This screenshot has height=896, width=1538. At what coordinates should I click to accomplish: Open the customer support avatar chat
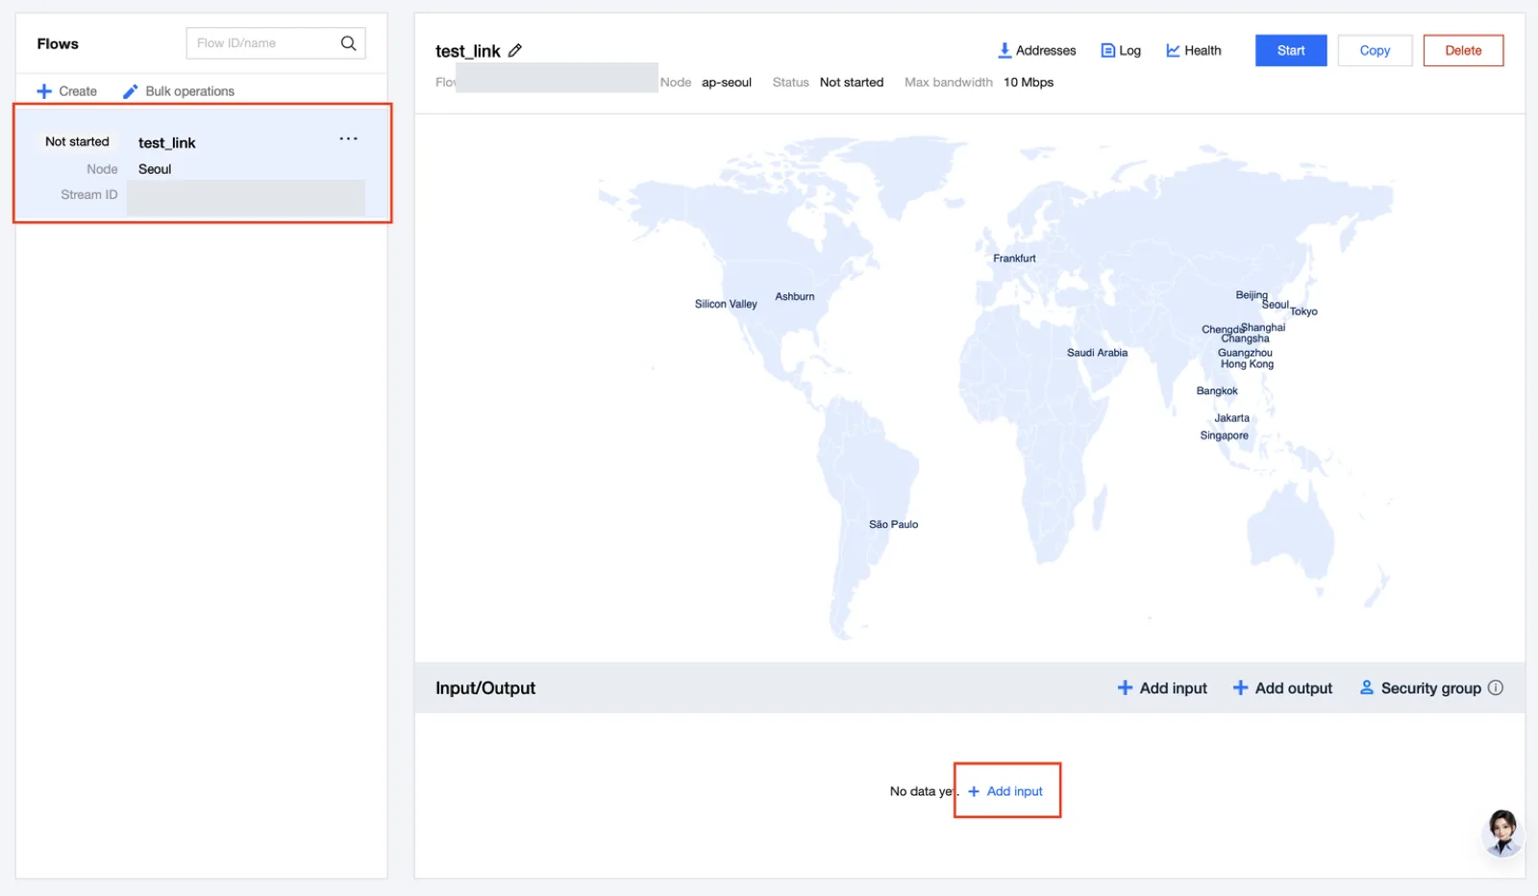click(1502, 832)
